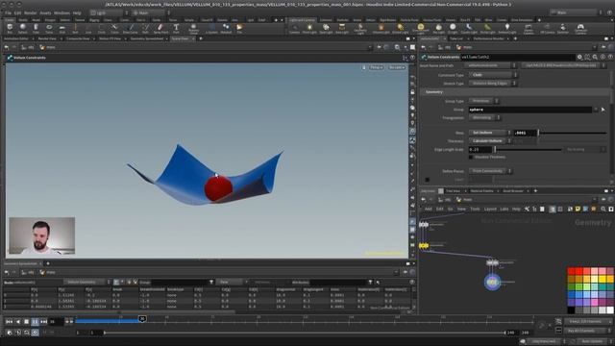Pause the timeline playback

pyautogui.click(x=35, y=322)
